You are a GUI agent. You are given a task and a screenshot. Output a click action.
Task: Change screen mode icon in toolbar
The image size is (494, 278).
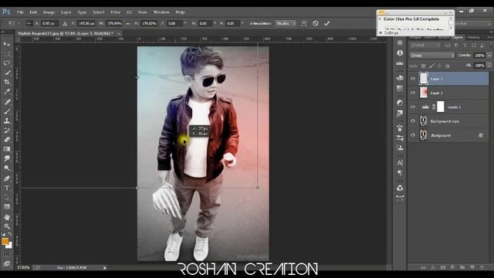click(x=7, y=263)
